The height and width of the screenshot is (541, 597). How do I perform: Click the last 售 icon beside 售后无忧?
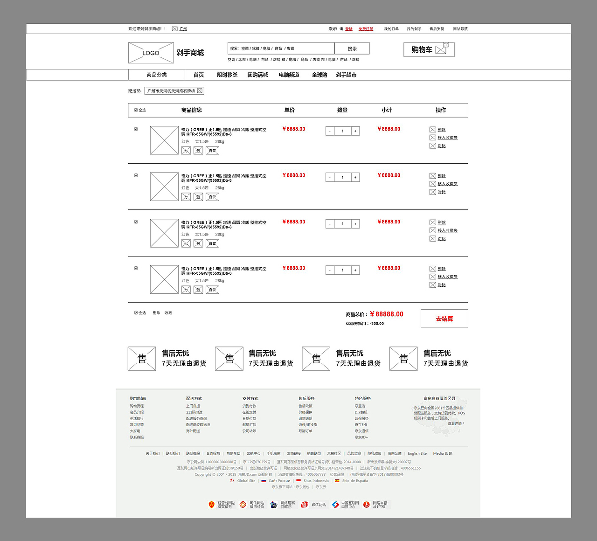pos(403,359)
